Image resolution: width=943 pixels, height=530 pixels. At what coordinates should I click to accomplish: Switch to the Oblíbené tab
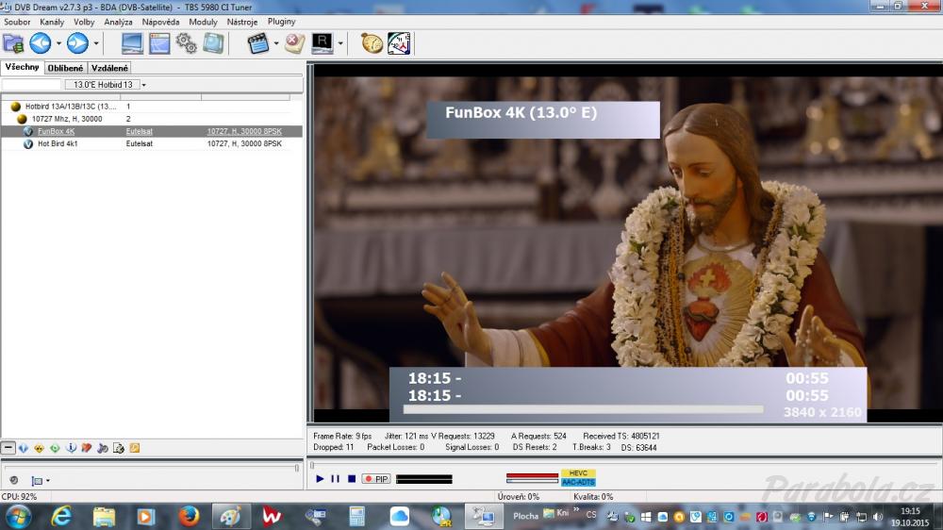pos(66,68)
